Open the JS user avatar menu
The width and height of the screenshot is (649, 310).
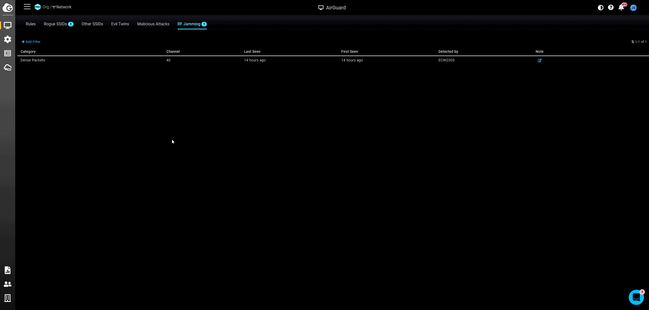(633, 8)
